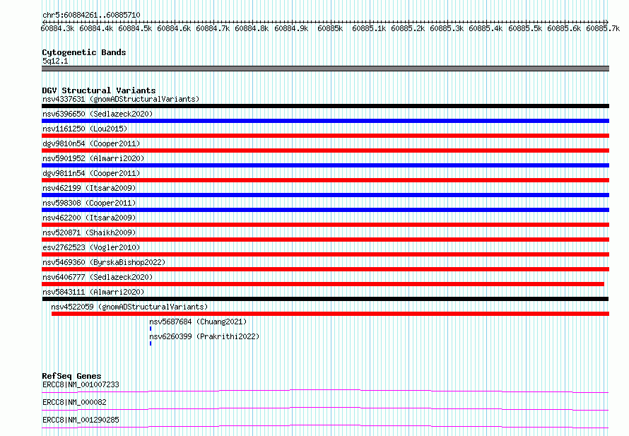Click the blue bar under nsv6396650
Image resolution: width=629 pixels, height=436 pixels.
click(x=325, y=121)
